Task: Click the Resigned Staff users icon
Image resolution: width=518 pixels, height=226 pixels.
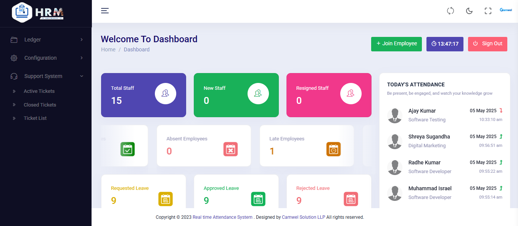Action: pyautogui.click(x=351, y=93)
